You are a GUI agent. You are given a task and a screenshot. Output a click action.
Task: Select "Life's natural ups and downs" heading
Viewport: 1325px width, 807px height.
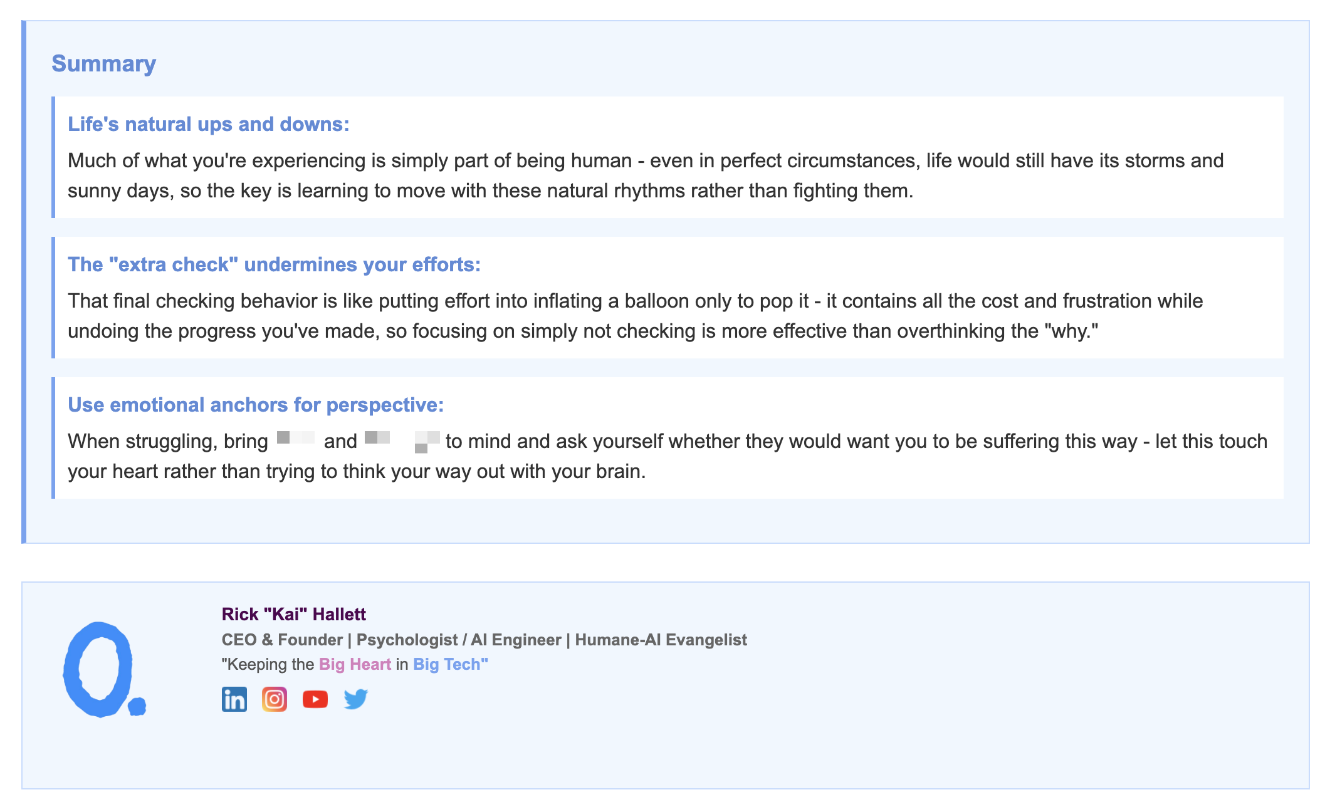209,124
